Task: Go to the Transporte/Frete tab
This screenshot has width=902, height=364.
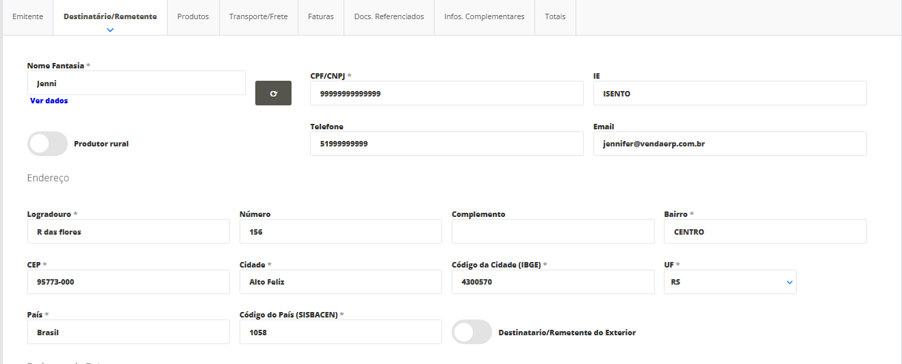Action: (258, 16)
